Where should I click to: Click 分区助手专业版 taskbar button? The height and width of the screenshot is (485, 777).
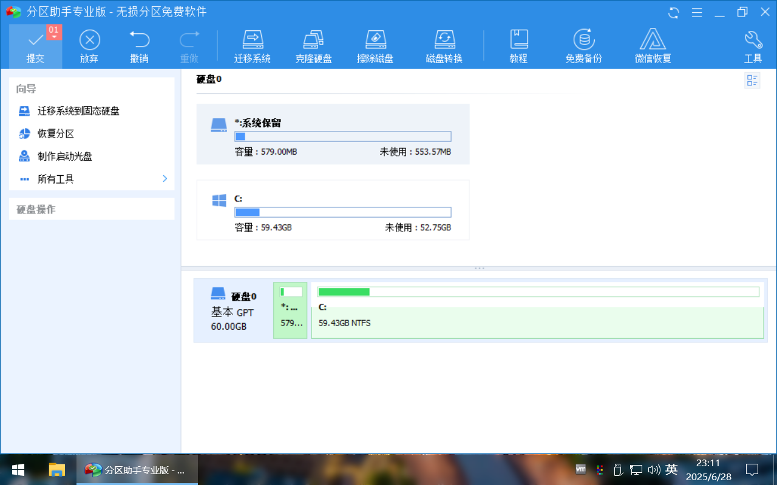137,470
